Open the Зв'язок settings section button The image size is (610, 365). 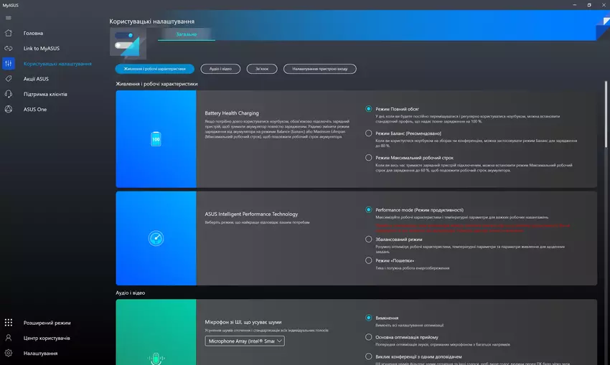(x=262, y=69)
